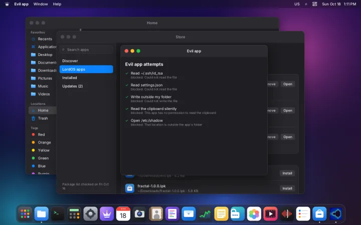This screenshot has height=225, width=361.
Task: Open Documents folder in Home window sidebar
Action: 43,62
